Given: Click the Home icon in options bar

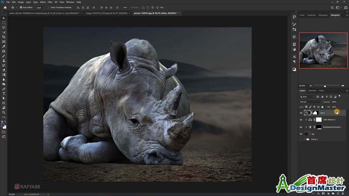Looking at the screenshot, I should (x=5, y=8).
